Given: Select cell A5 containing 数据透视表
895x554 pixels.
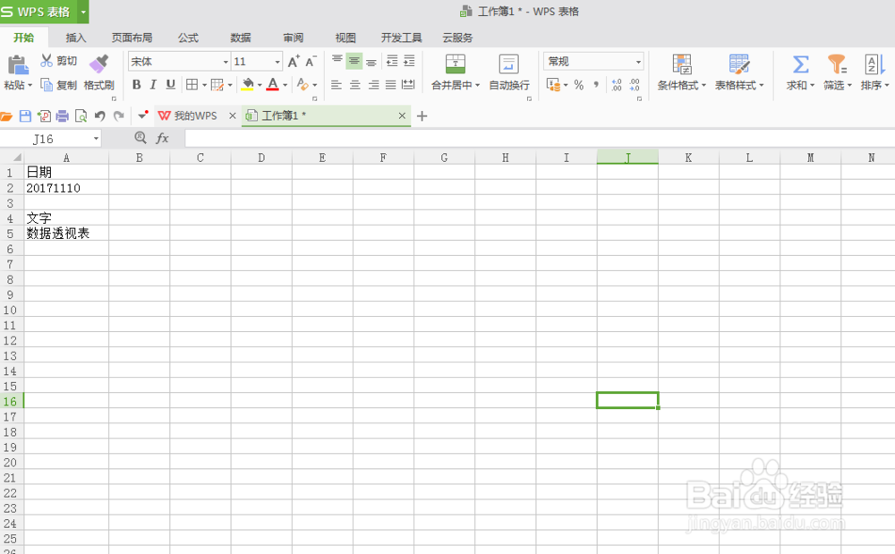Looking at the screenshot, I should (x=66, y=234).
